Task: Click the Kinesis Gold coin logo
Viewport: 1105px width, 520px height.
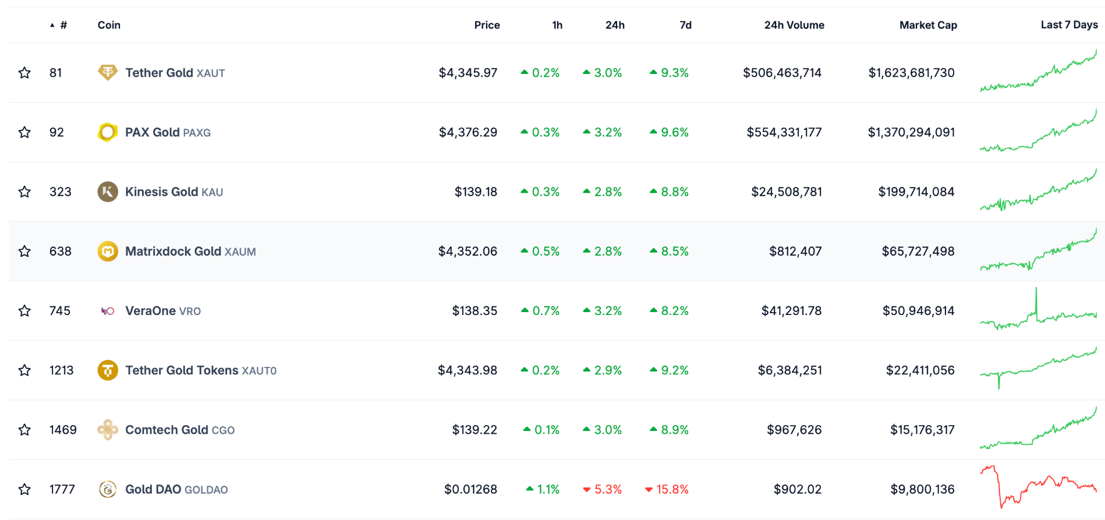Action: click(x=107, y=192)
